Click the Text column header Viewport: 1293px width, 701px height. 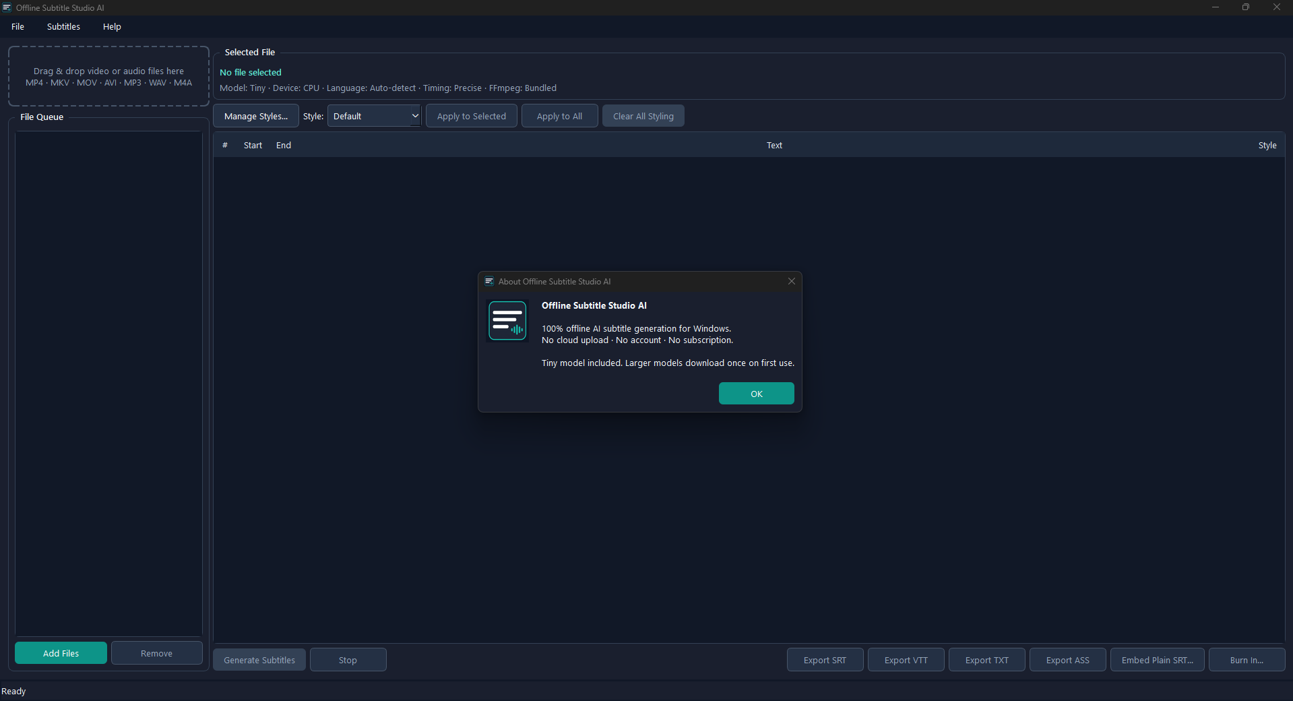point(774,145)
